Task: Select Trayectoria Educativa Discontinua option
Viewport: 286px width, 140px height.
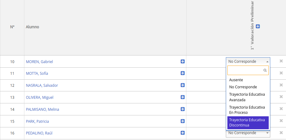Action: pos(247,122)
